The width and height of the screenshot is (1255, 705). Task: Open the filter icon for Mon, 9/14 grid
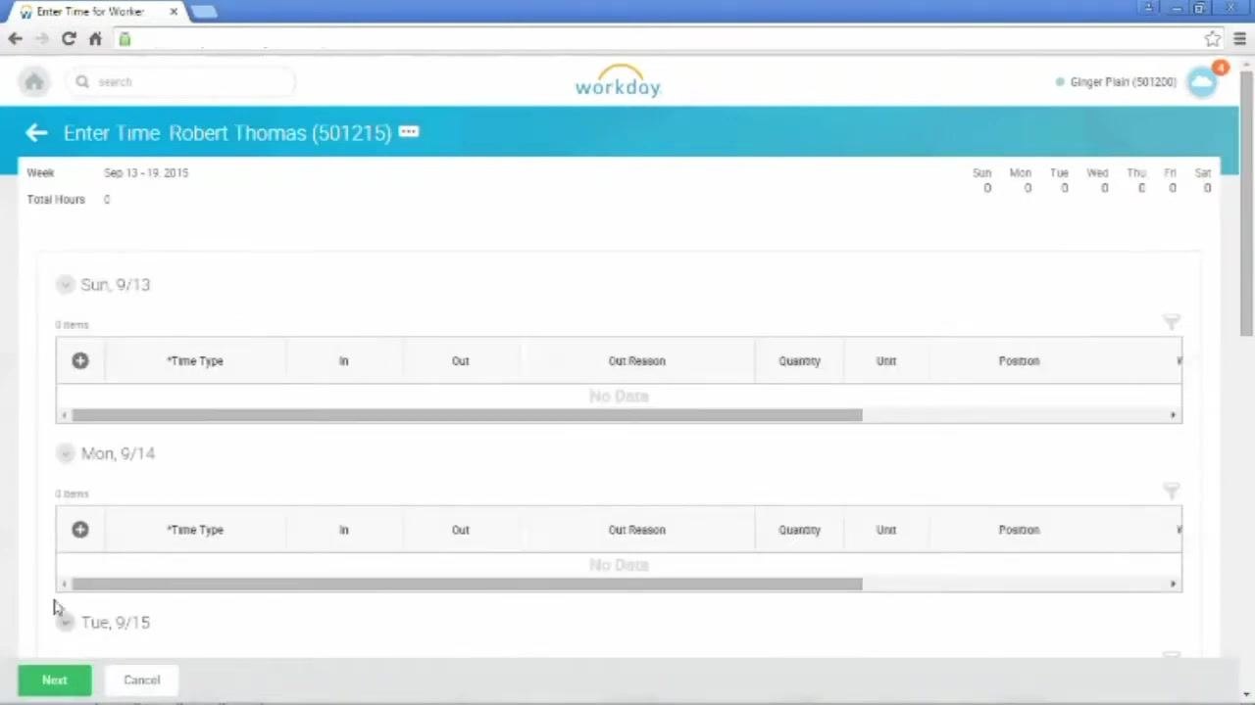[1171, 491]
